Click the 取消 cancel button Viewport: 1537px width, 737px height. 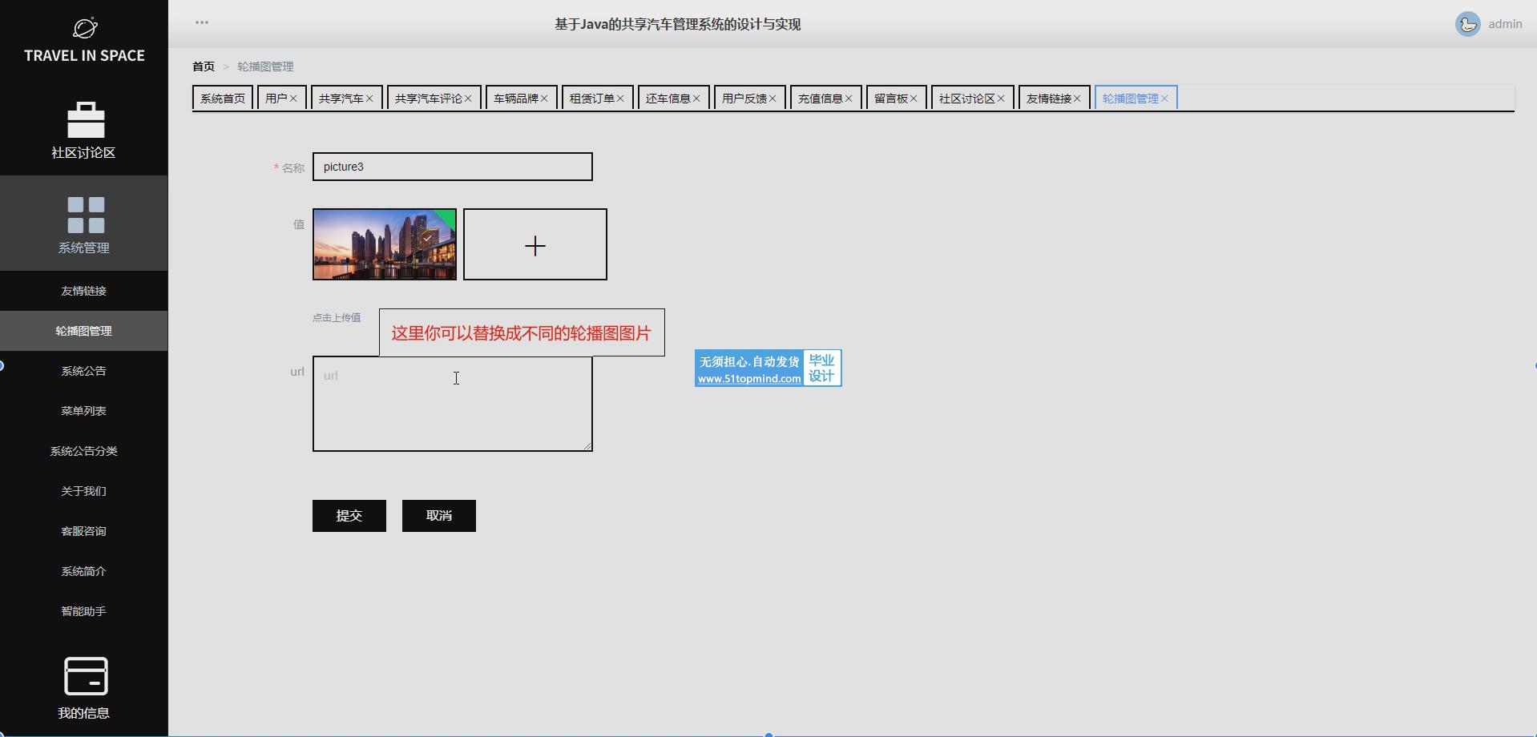pyautogui.click(x=439, y=516)
